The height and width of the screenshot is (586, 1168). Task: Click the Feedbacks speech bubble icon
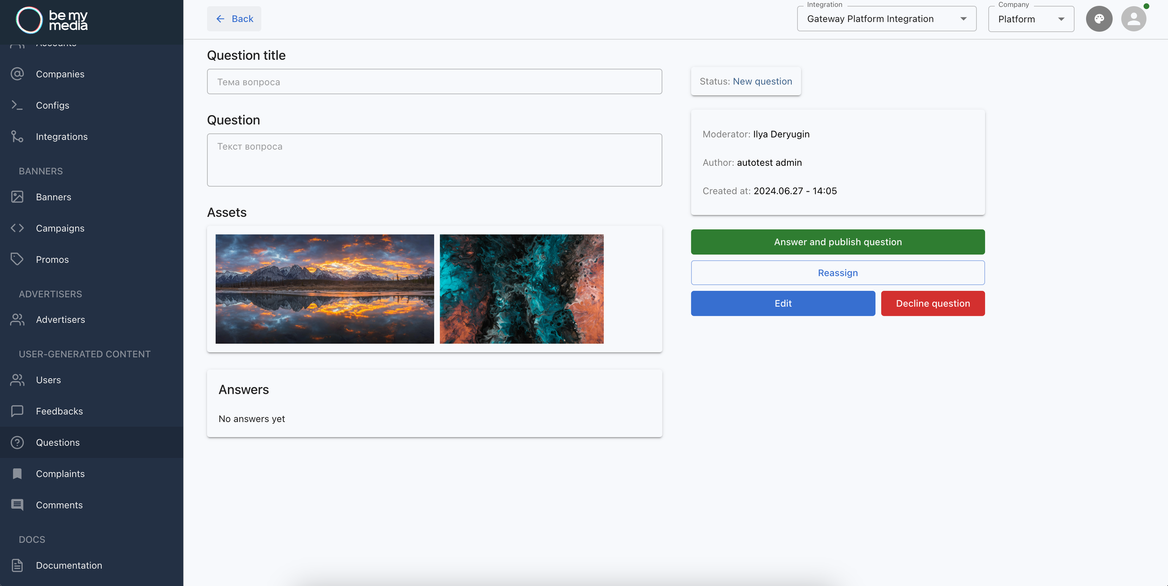coord(18,411)
